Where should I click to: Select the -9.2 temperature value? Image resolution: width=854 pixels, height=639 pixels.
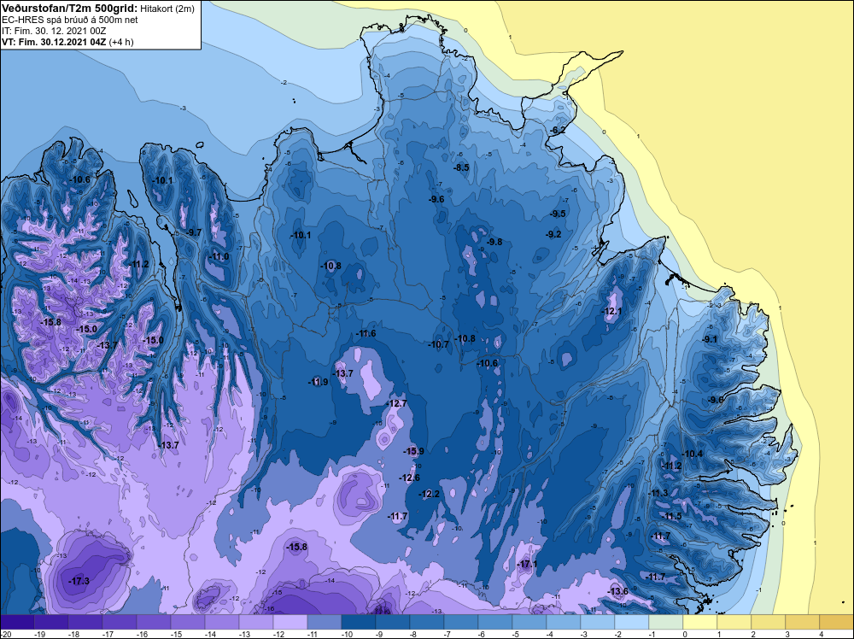(553, 235)
